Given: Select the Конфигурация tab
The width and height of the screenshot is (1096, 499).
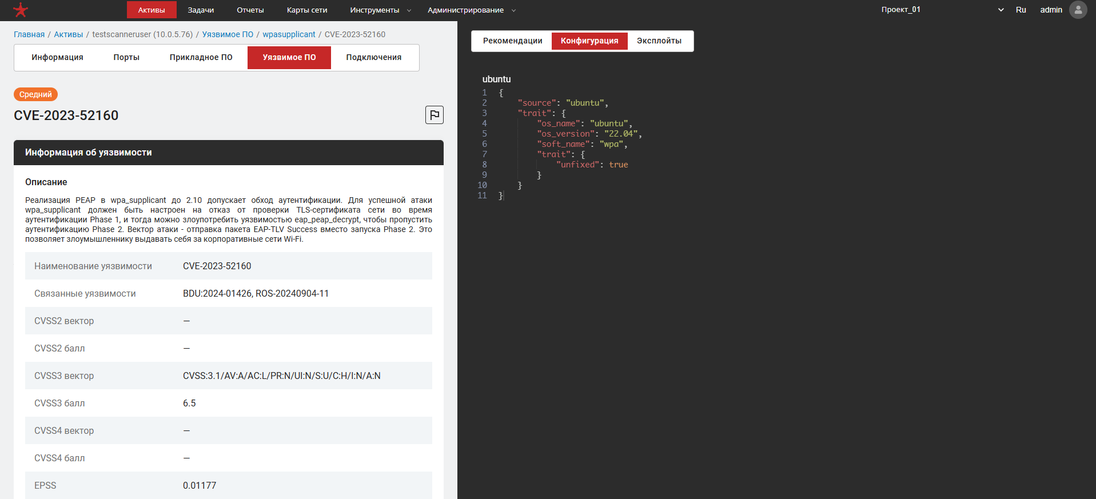Looking at the screenshot, I should click(x=589, y=41).
